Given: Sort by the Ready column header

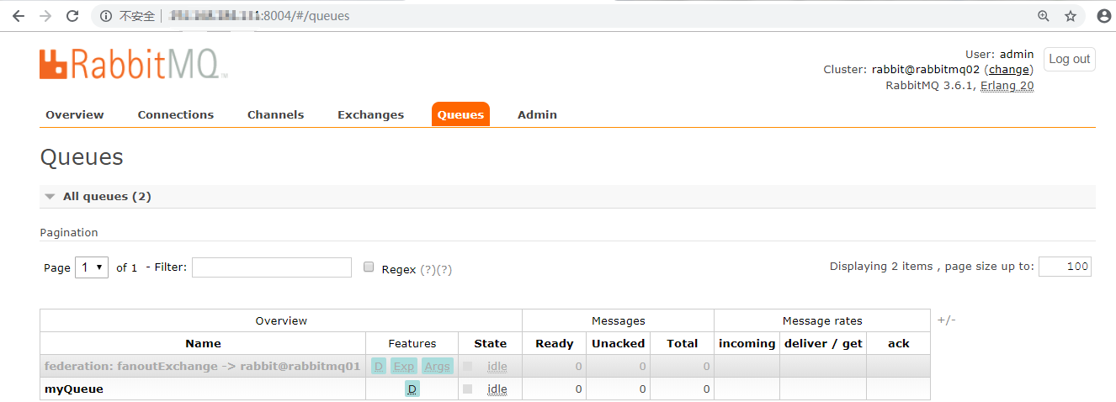Looking at the screenshot, I should 555,343.
